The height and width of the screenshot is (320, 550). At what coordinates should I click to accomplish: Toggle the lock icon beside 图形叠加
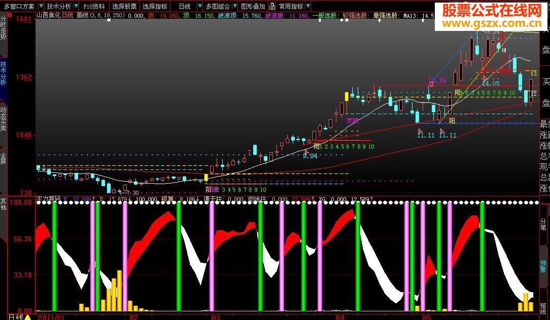point(272,6)
